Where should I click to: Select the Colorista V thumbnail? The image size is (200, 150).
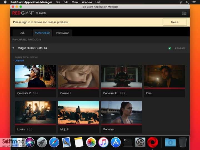(x=36, y=76)
